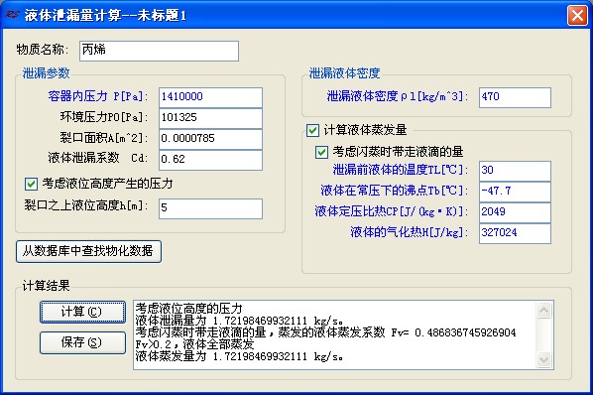Click the 保存(S) button

pos(83,342)
